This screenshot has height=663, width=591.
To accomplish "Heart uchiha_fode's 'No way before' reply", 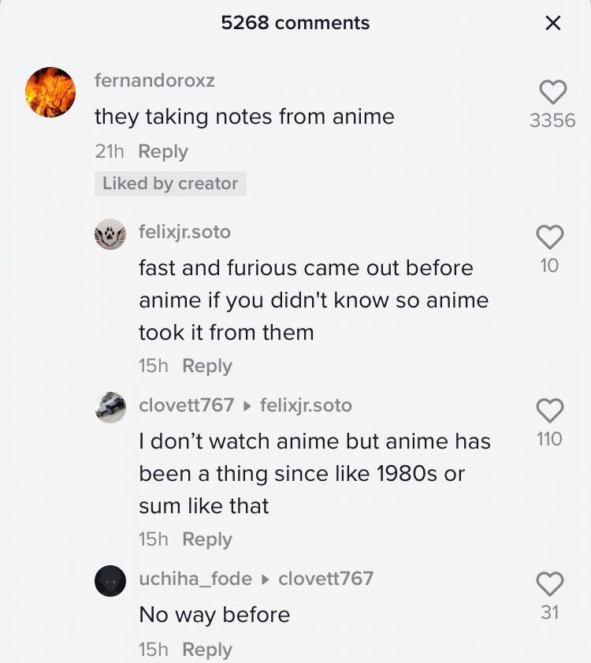I will [x=549, y=583].
